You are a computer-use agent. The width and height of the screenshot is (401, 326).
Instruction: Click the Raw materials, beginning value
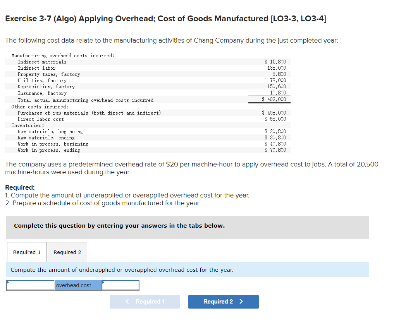coord(276,131)
